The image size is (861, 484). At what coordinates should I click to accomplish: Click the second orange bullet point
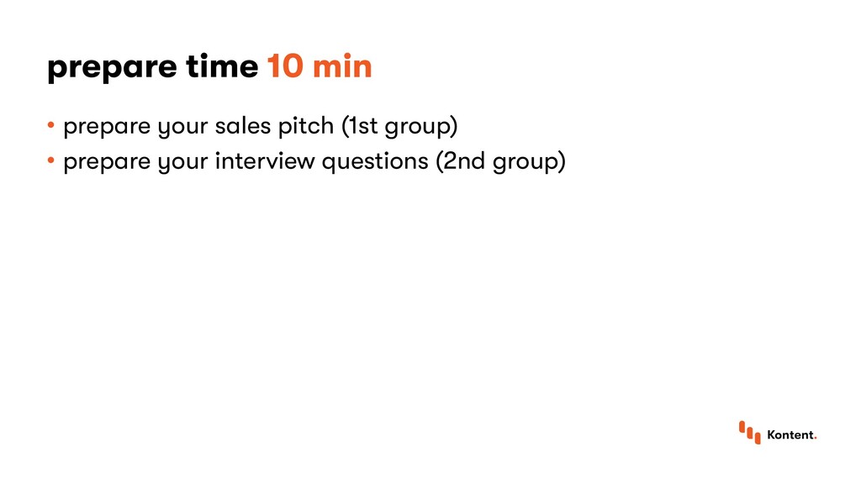click(x=51, y=160)
